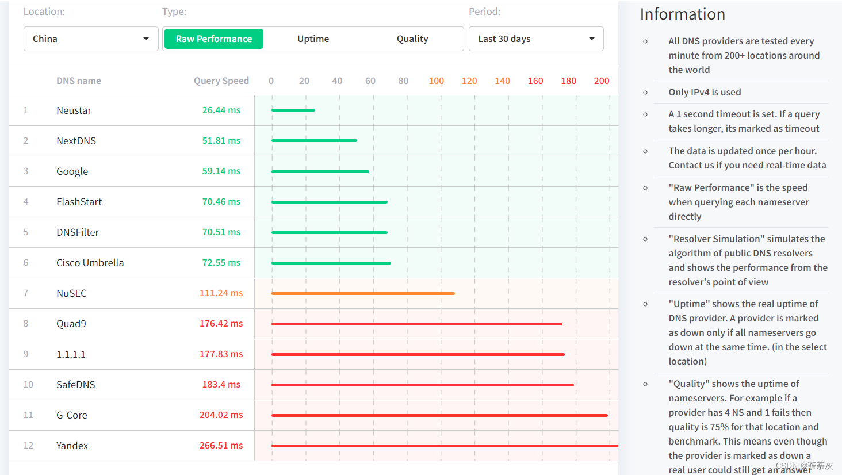Click SafeDNS in the list
The height and width of the screenshot is (475, 842).
[x=76, y=385]
